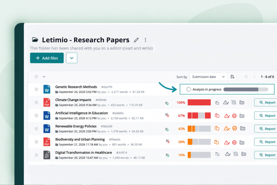Click copy-paste icon in Climate Change Impacts row

pyautogui.click(x=217, y=103)
